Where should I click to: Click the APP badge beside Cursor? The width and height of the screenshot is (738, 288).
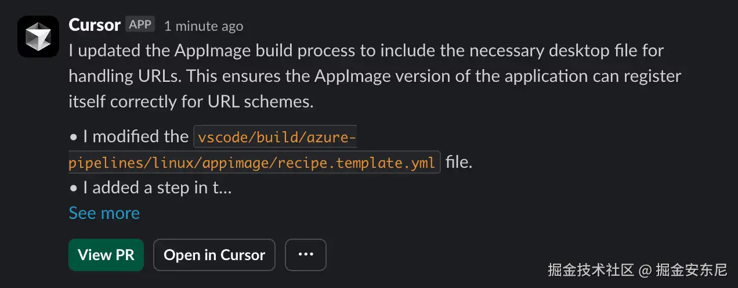click(x=140, y=25)
